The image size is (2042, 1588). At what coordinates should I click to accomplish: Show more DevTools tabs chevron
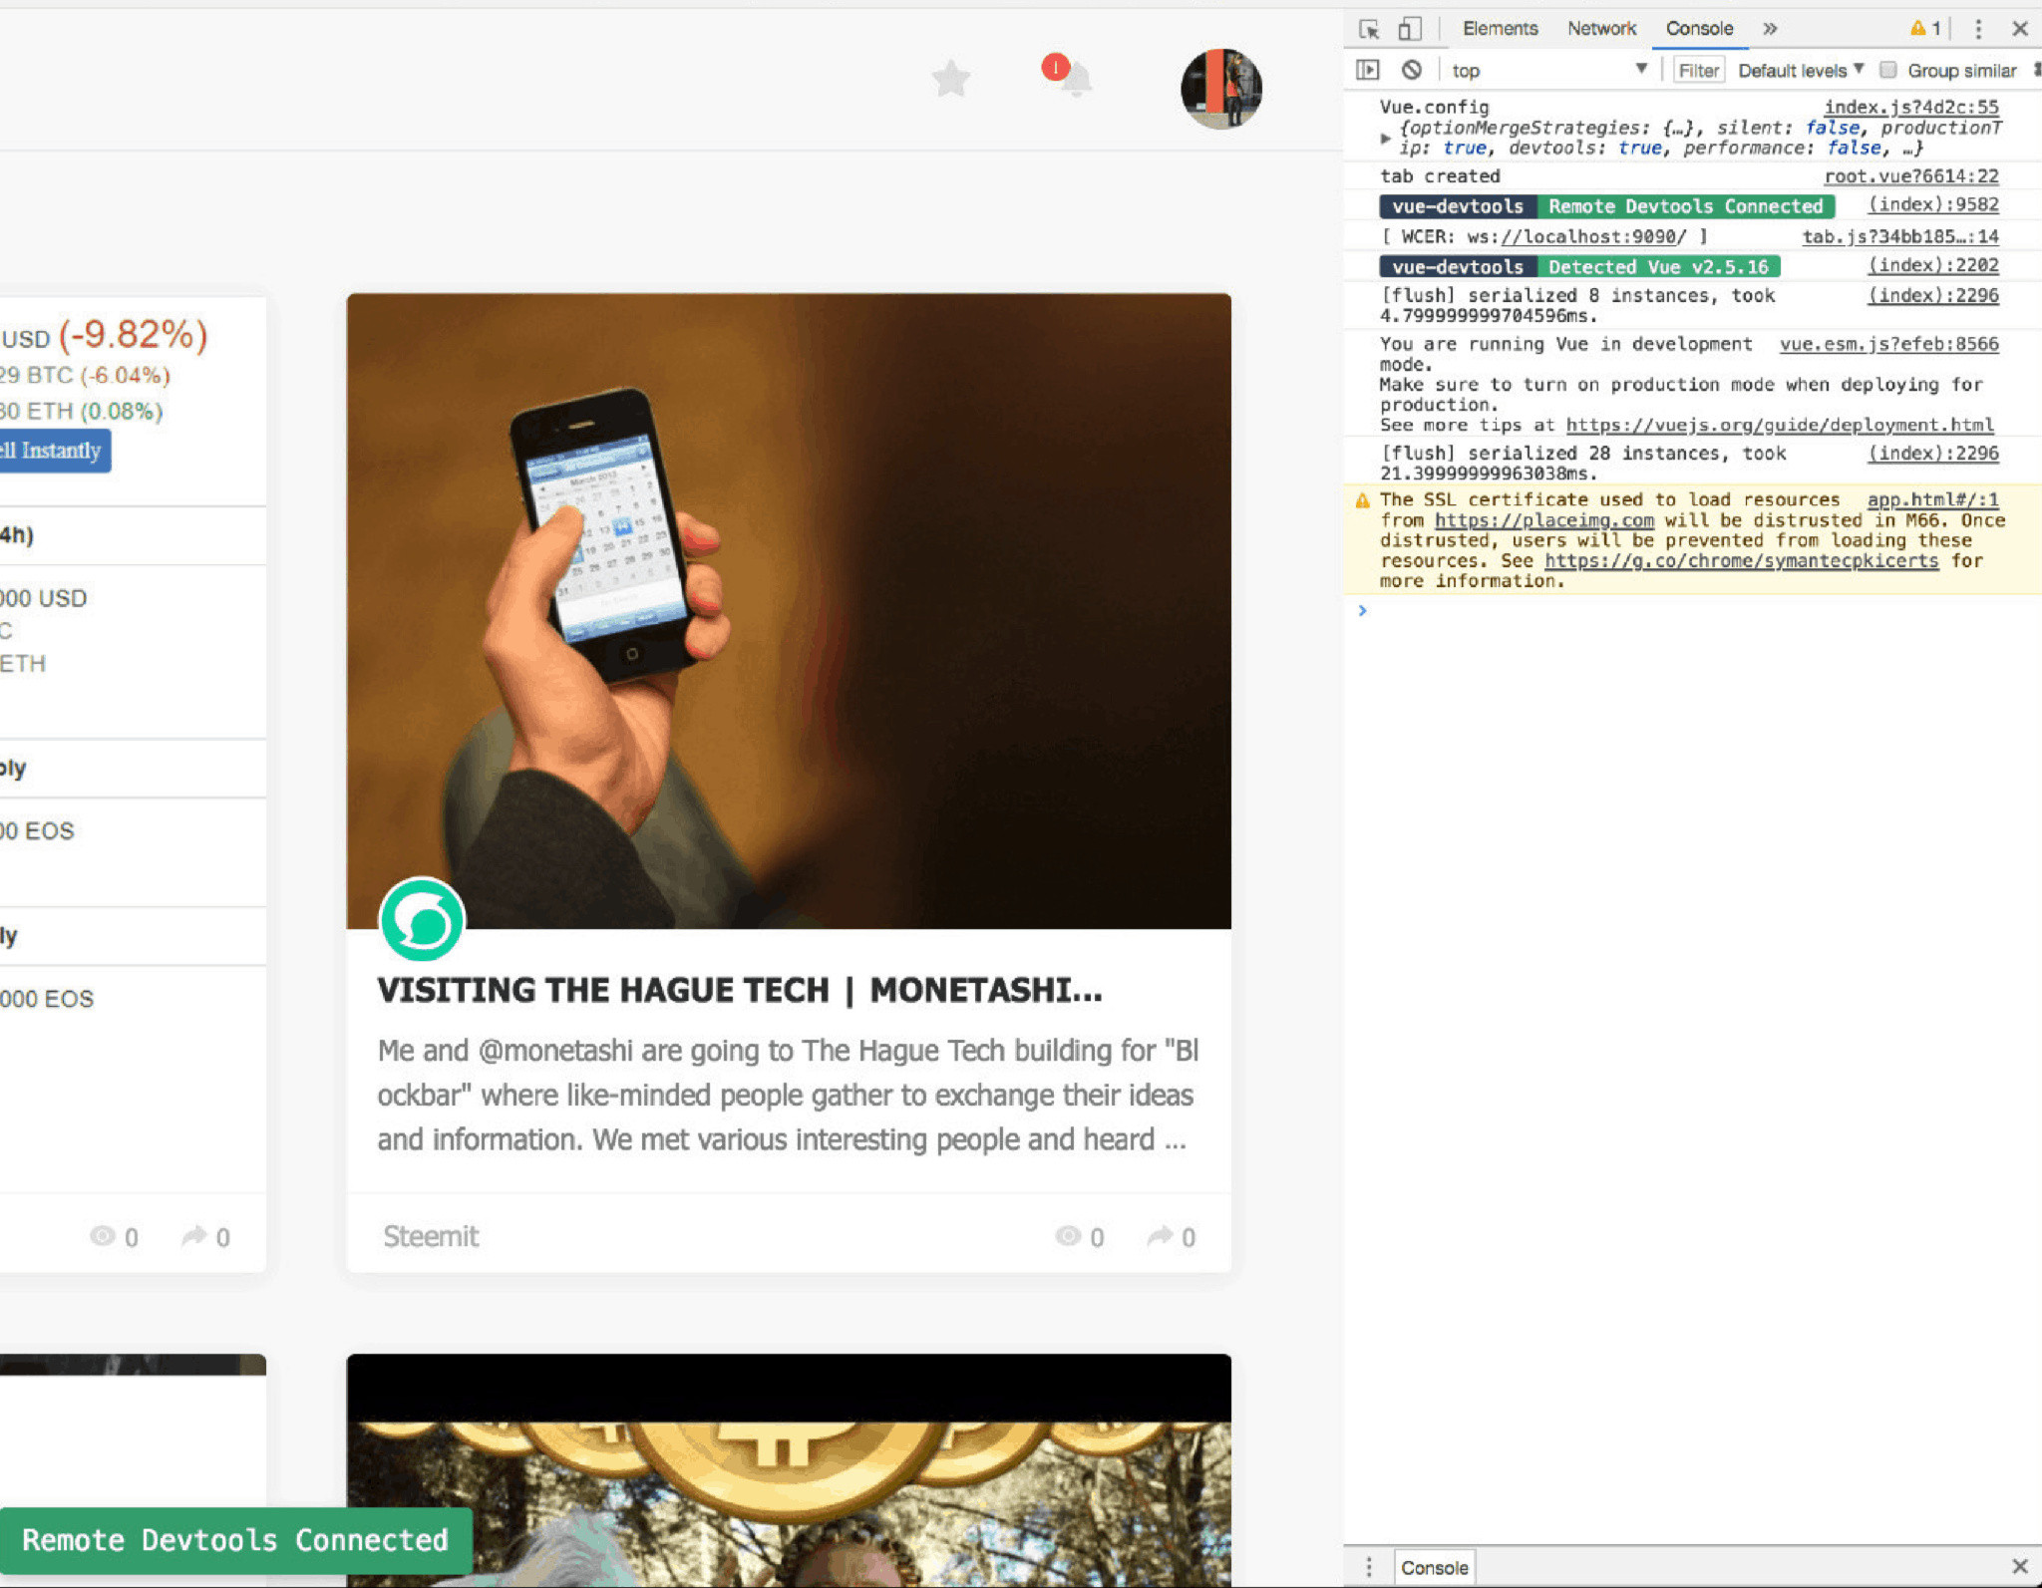1770,29
